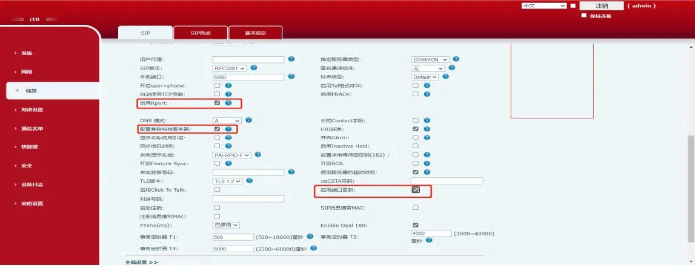
Task: Toggle the 启用端口更新 checkbox
Action: tap(416, 189)
